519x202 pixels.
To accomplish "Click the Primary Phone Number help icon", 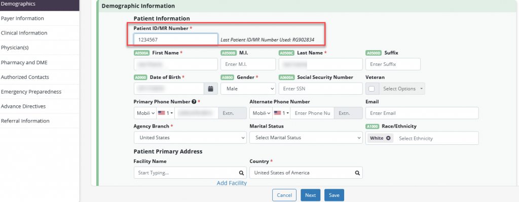I will coord(194,102).
